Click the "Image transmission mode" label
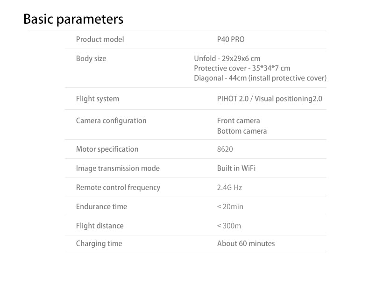Image resolution: width=369 pixels, height=284 pixels. [x=118, y=168]
